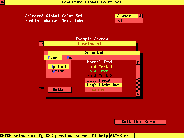Click the Unselected window title bar
Viewport: 184px width, 138px height.
coord(89,44)
